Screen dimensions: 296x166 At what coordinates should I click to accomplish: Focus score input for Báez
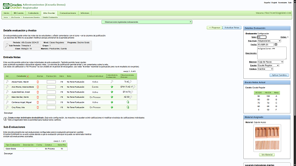[x=51, y=97]
